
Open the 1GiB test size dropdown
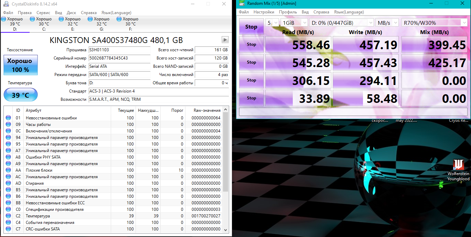[x=294, y=23]
